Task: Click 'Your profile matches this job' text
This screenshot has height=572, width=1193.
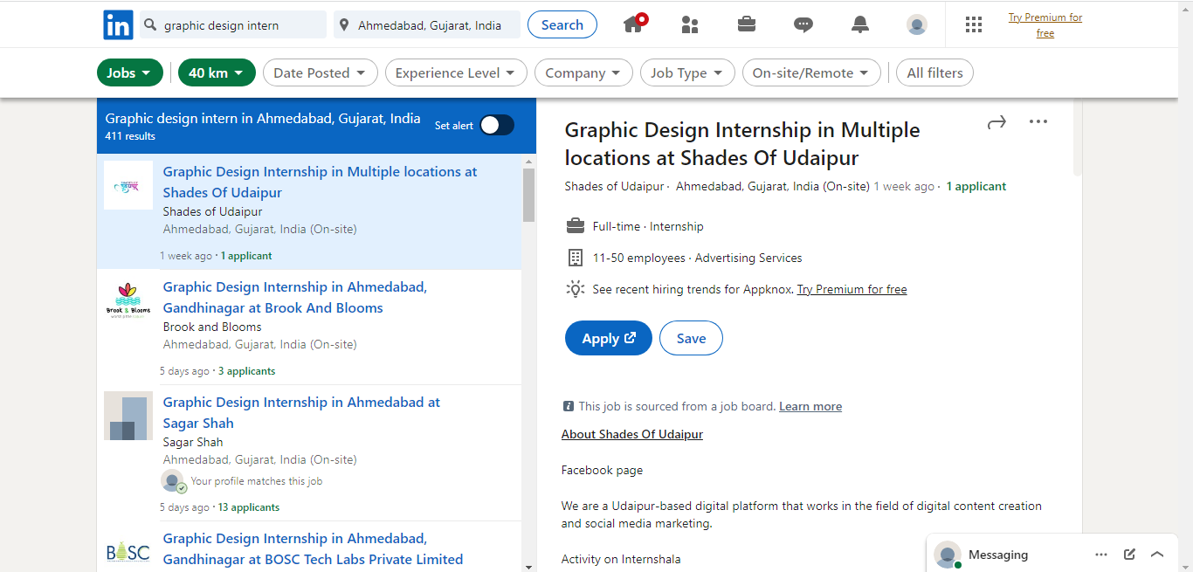Action: 257,481
